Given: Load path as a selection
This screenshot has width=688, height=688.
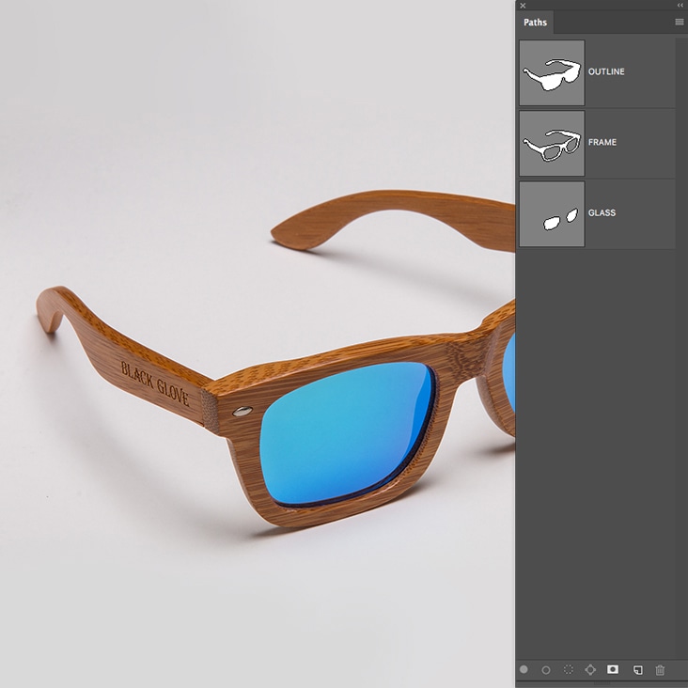Looking at the screenshot, I should click(569, 670).
